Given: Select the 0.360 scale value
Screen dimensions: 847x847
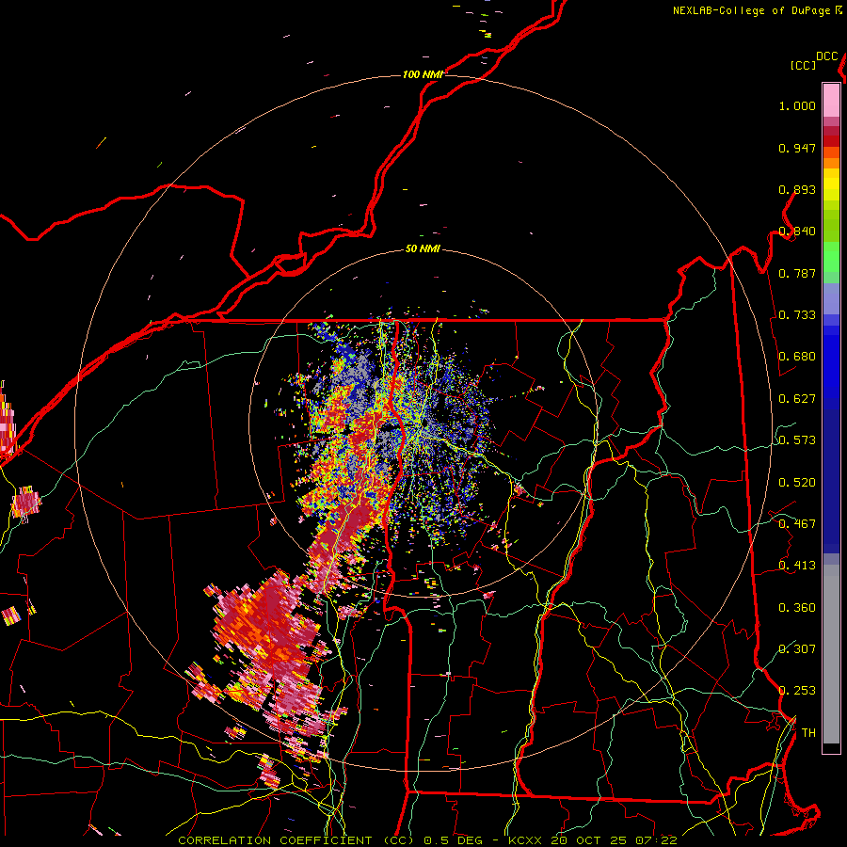Looking at the screenshot, I should tap(797, 608).
